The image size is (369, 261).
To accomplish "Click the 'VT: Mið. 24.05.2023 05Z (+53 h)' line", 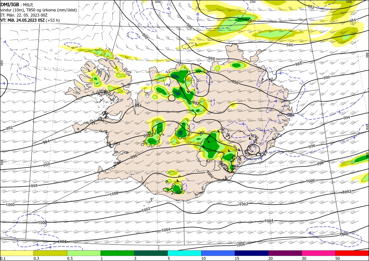I will pos(30,20).
